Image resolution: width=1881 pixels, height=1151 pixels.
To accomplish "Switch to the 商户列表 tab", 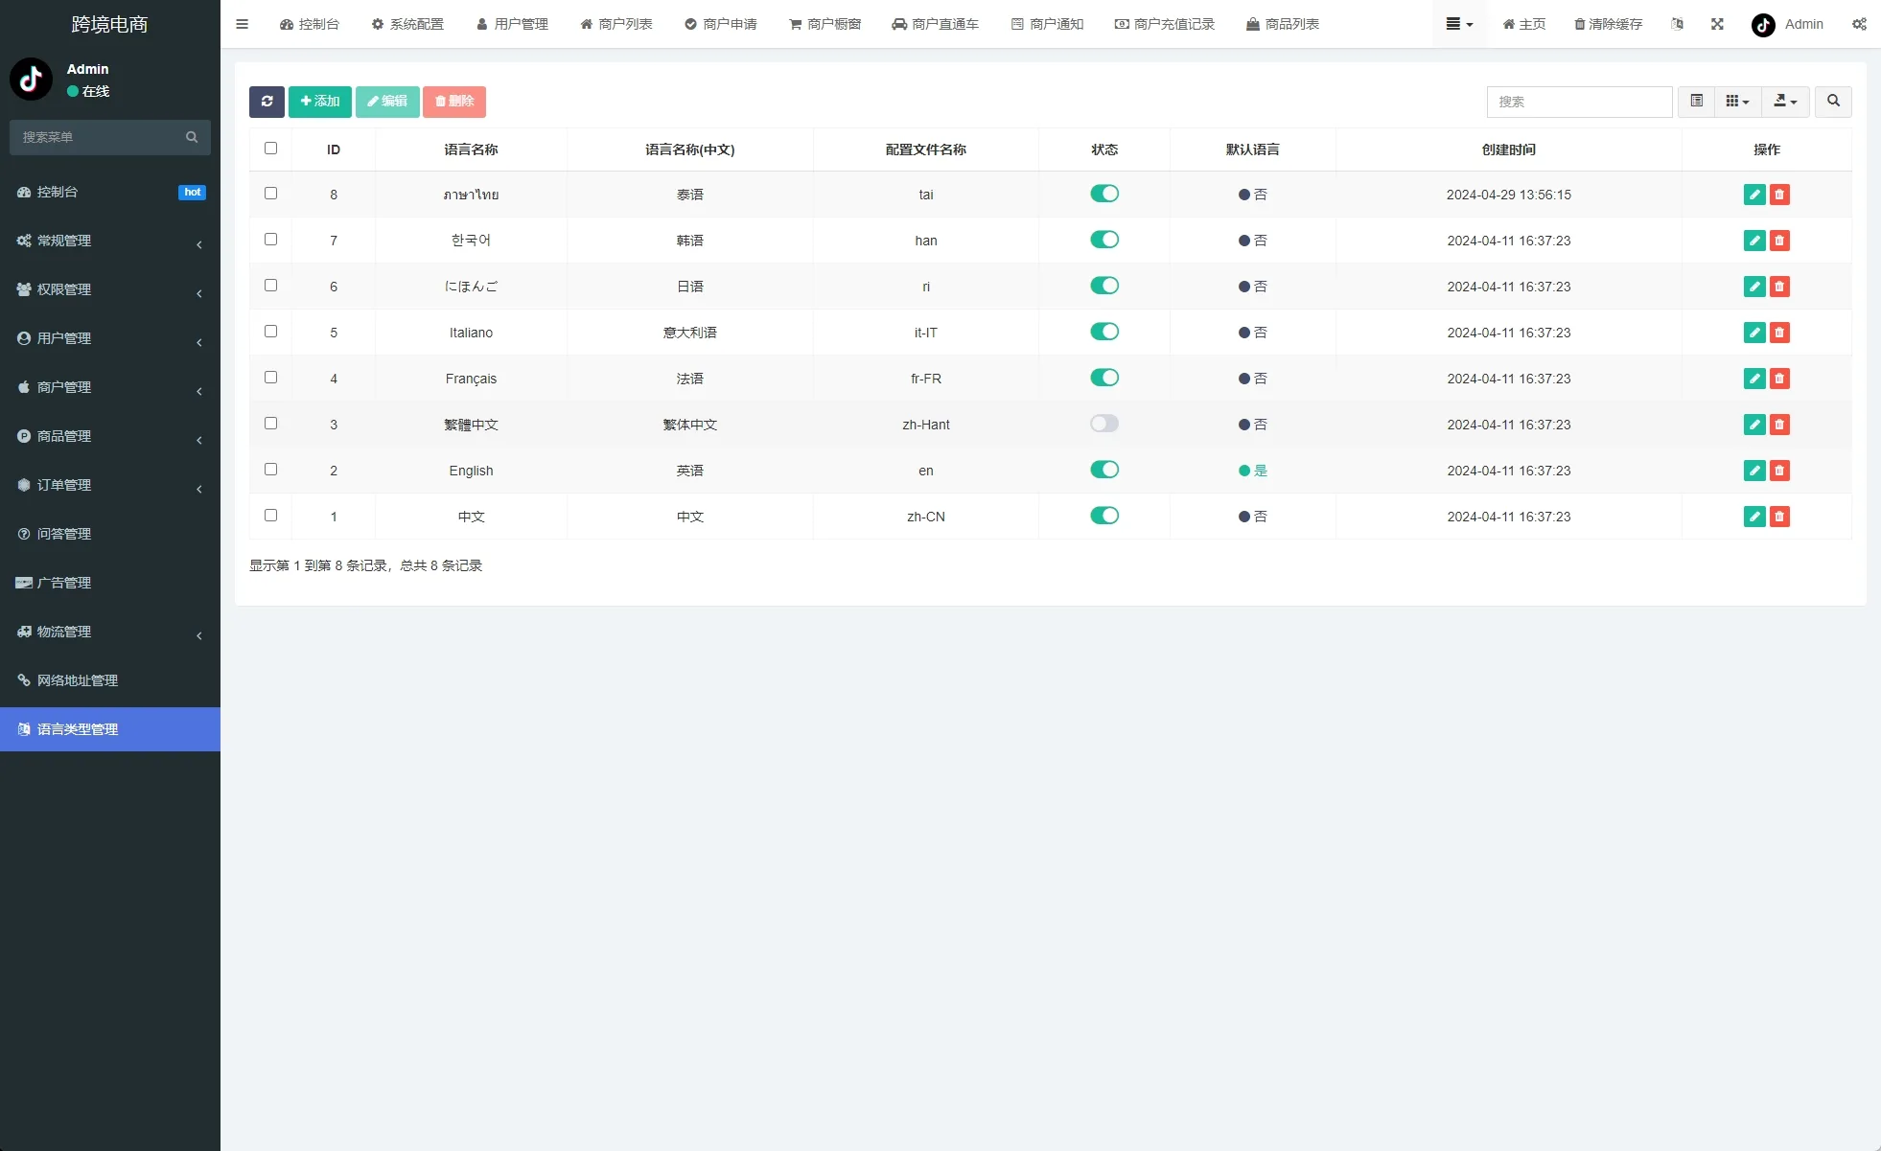I will [615, 24].
